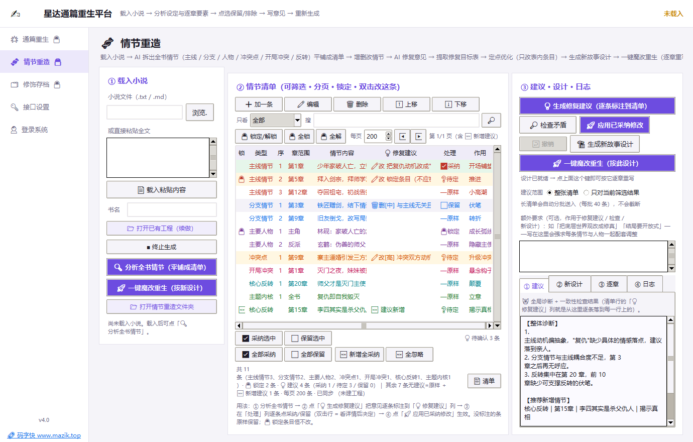The image size is (693, 442).
Task: Check 保留 in the 分支情节 第3章 row
Action: point(444,205)
